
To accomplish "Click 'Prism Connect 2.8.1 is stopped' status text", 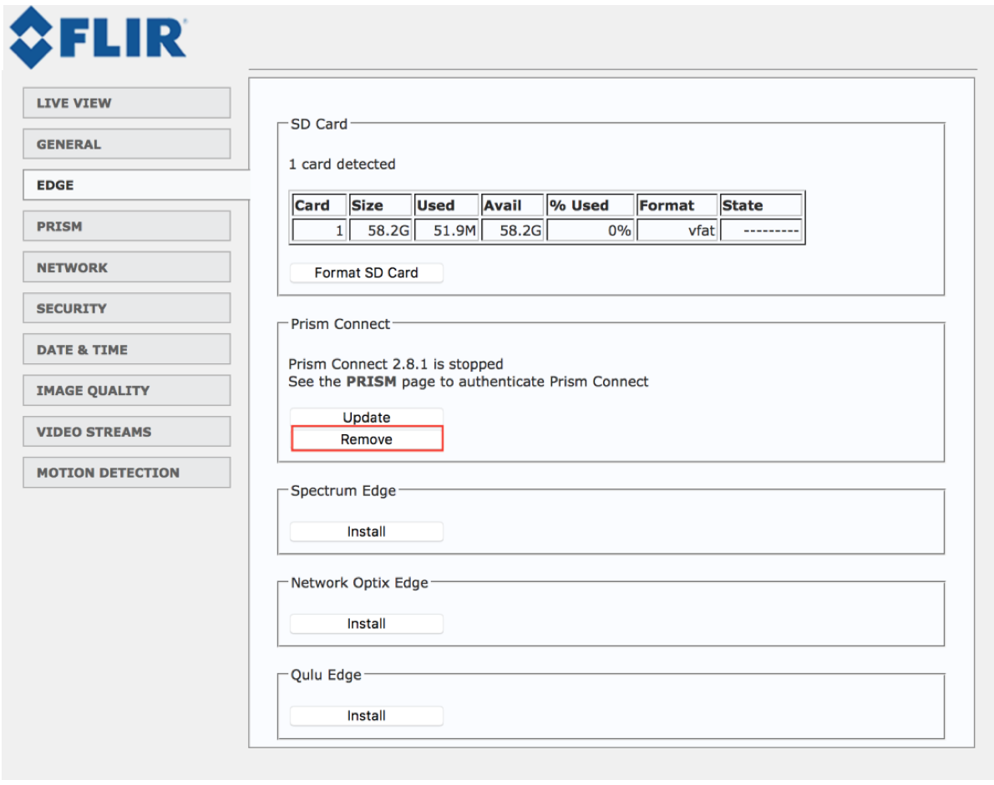I will click(396, 363).
